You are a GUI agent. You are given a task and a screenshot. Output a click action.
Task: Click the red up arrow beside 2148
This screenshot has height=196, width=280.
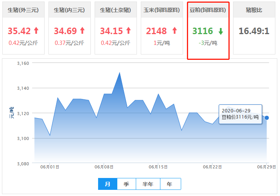175,31
